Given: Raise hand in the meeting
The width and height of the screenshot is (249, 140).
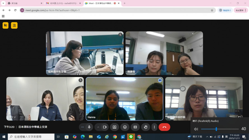Looking at the screenshot, I should (145, 127).
